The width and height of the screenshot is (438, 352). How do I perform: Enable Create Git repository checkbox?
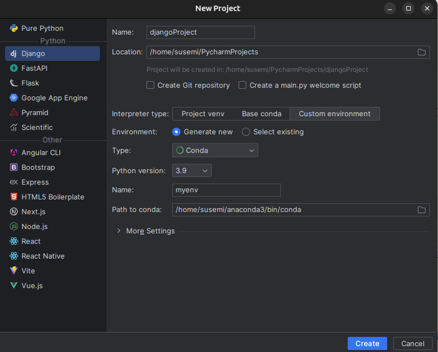150,85
